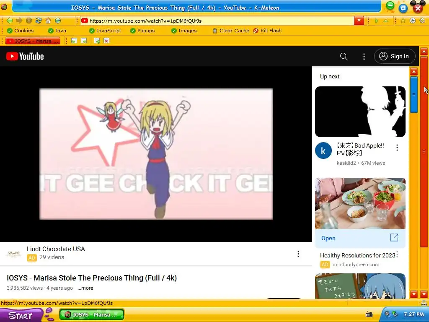
Task: Switch to previous tab icon
Action: click(74, 41)
